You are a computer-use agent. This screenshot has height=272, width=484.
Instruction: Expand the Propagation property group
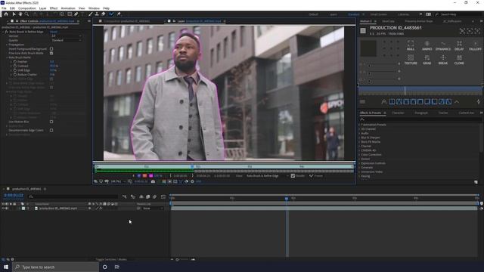7,45
